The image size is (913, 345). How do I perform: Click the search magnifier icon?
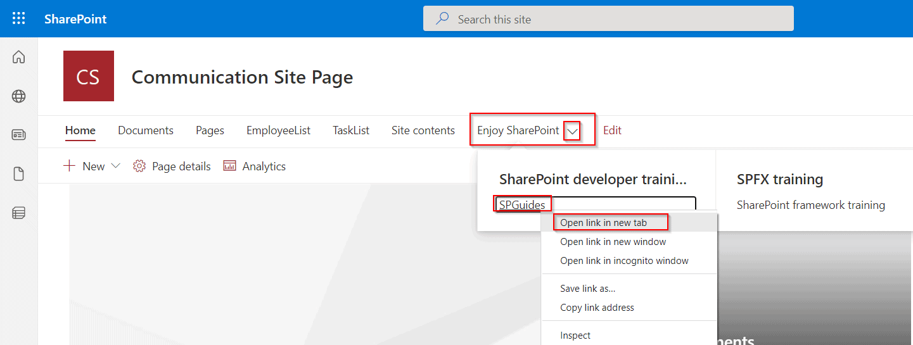tap(443, 19)
